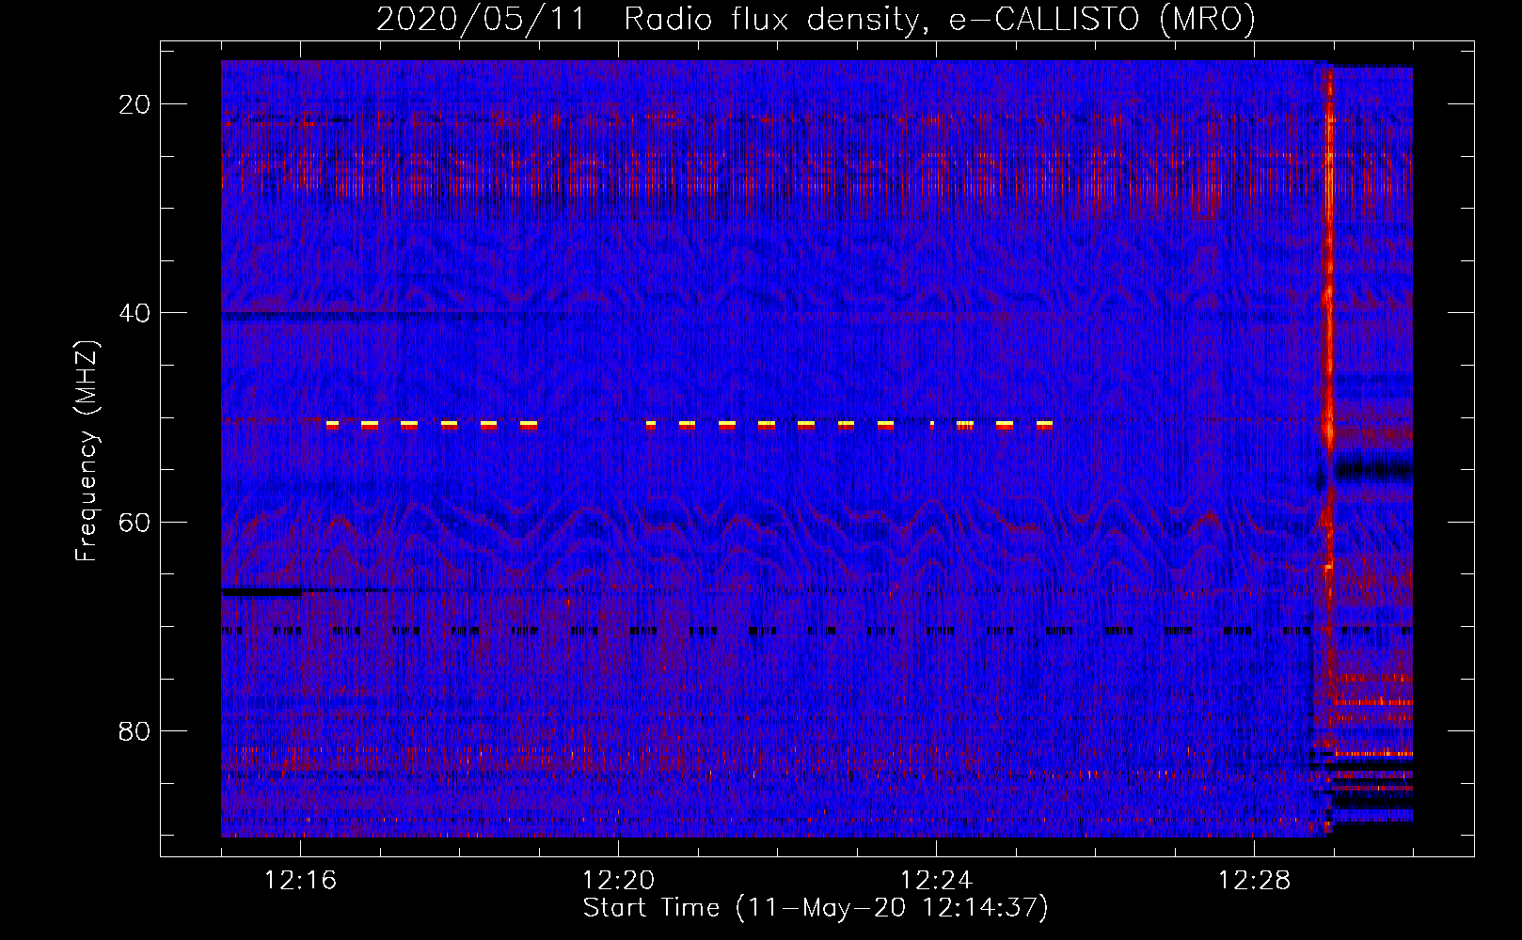Image resolution: width=1522 pixels, height=940 pixels.
Task: Click the 80 frequency tick label
Action: click(135, 730)
